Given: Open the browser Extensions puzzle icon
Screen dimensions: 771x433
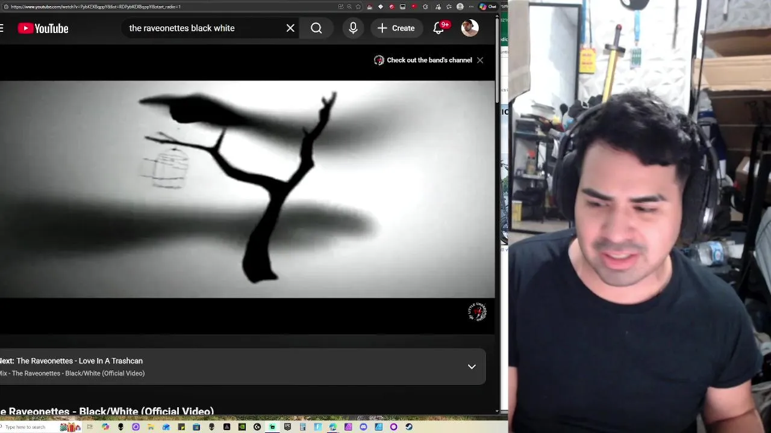Looking at the screenshot, I should tap(425, 7).
